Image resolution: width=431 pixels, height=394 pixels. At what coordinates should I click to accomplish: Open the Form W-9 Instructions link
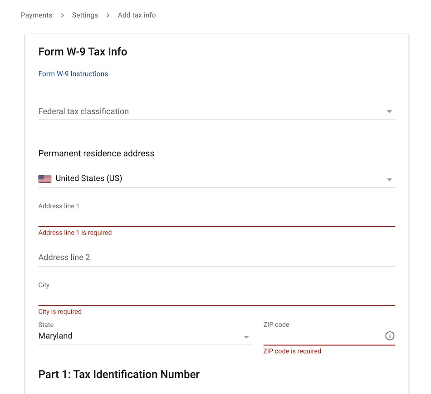[73, 74]
